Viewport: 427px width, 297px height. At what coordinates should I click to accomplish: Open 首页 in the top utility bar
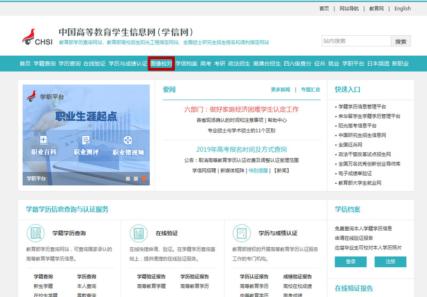pos(324,9)
